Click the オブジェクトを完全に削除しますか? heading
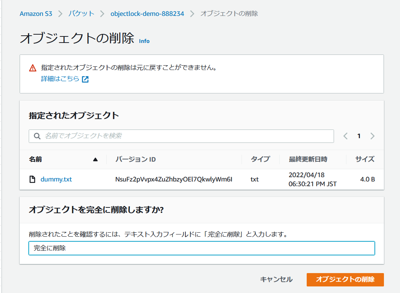The image size is (400, 293). [x=96, y=210]
